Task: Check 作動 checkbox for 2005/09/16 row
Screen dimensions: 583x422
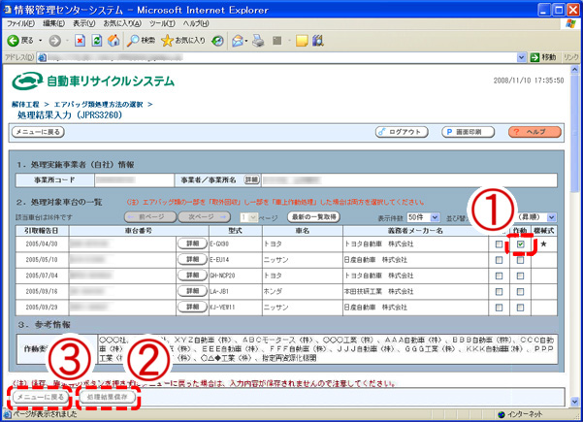Action: coord(521,292)
